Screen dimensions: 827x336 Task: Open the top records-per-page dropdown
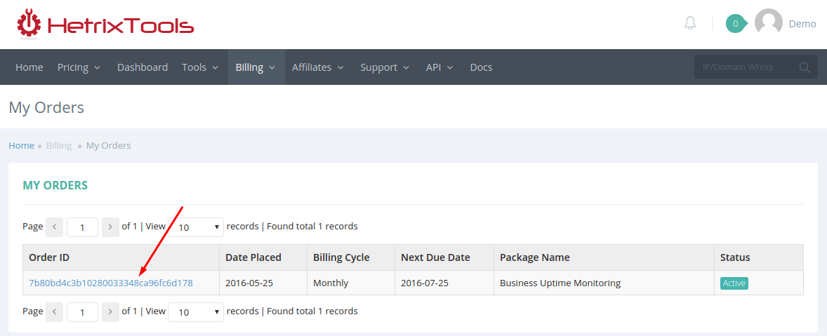(x=196, y=227)
